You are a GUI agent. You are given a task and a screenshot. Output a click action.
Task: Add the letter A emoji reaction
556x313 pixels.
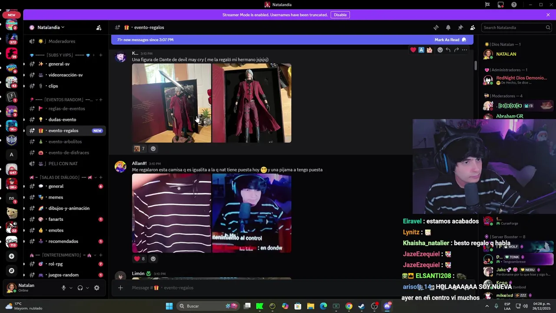(421, 50)
